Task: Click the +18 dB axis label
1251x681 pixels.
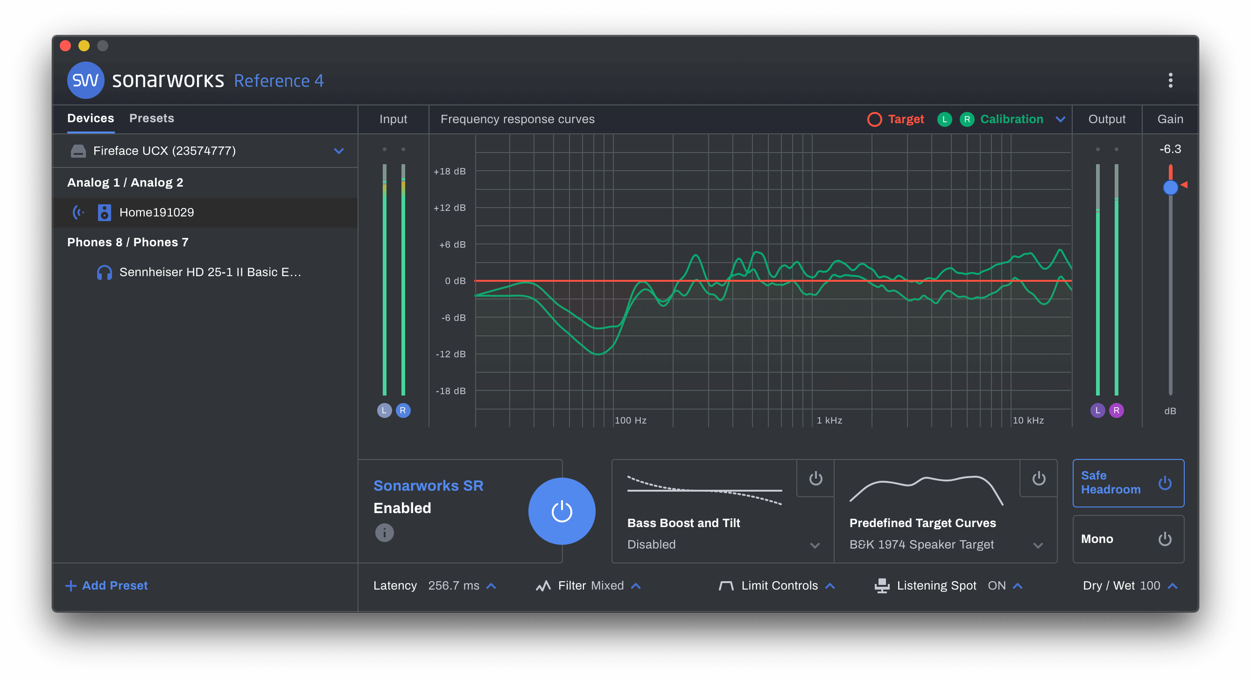Action: tap(449, 171)
